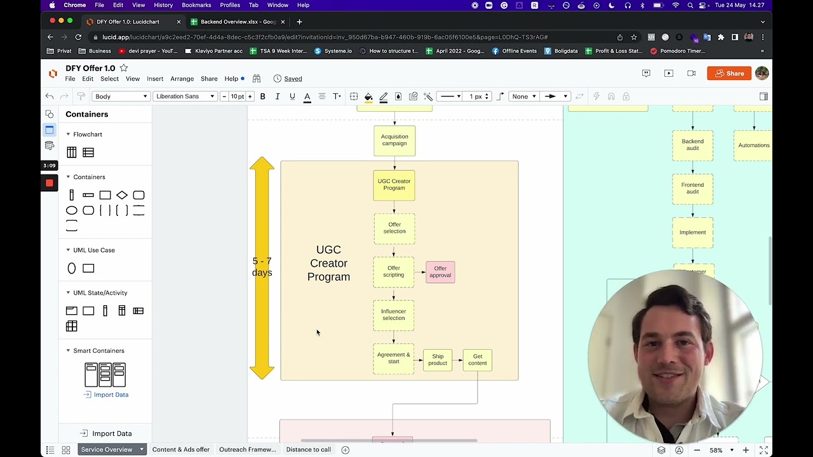Switch to Content & Ads offer page tab
813x457 pixels.
(x=181, y=449)
